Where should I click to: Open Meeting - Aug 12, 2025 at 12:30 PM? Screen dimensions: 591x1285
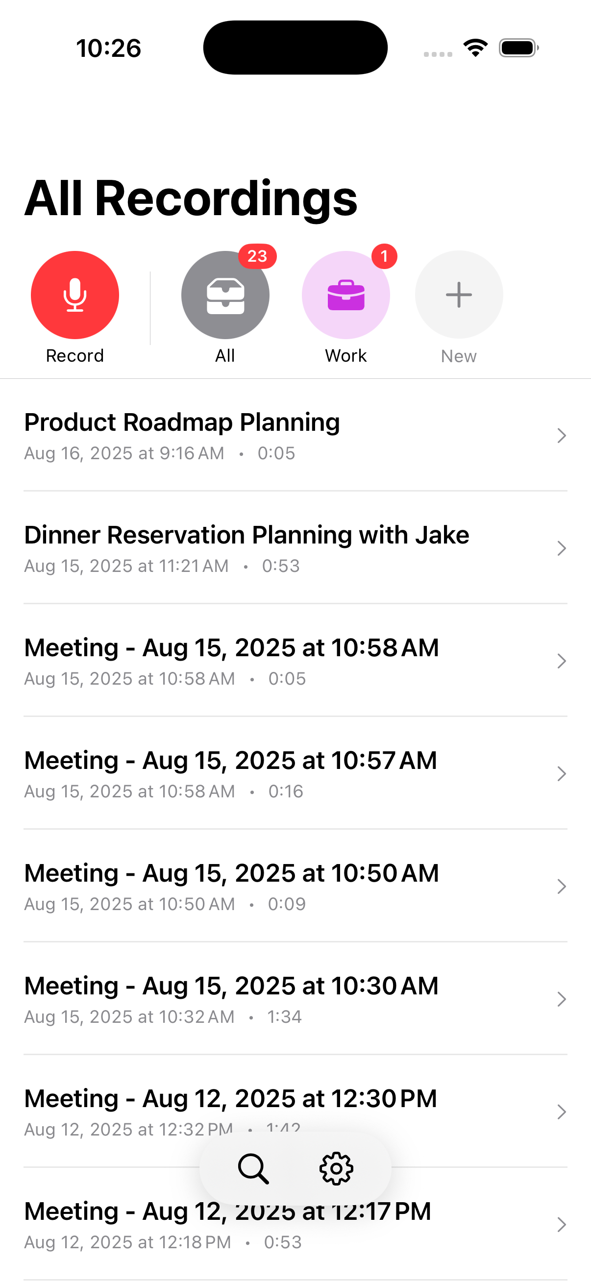click(x=230, y=1099)
